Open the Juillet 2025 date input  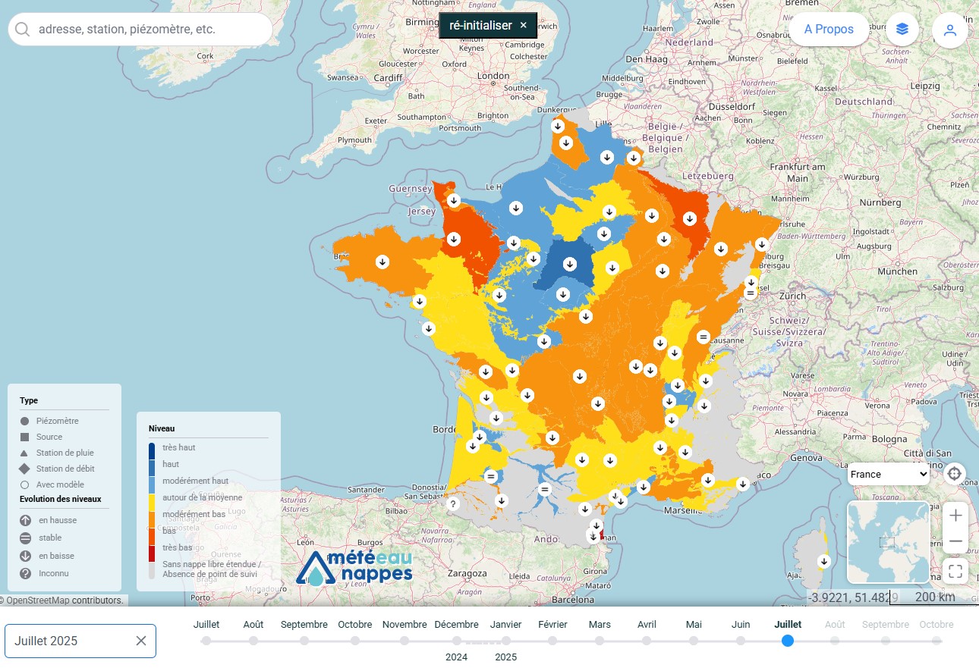(x=72, y=641)
